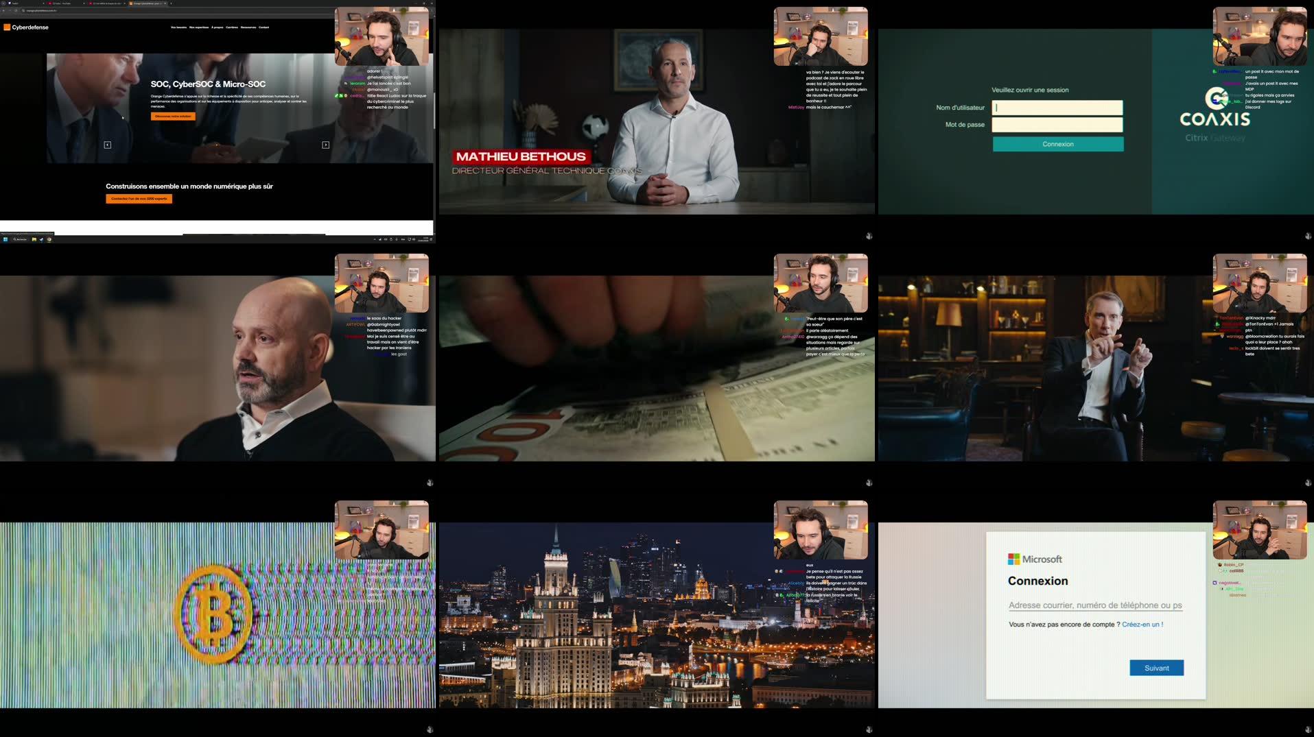Click the Microsoft email address input field
This screenshot has height=737, width=1314.
pyautogui.click(x=1095, y=605)
